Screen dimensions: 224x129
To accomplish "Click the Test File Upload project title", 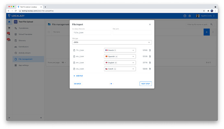I will [26, 22].
